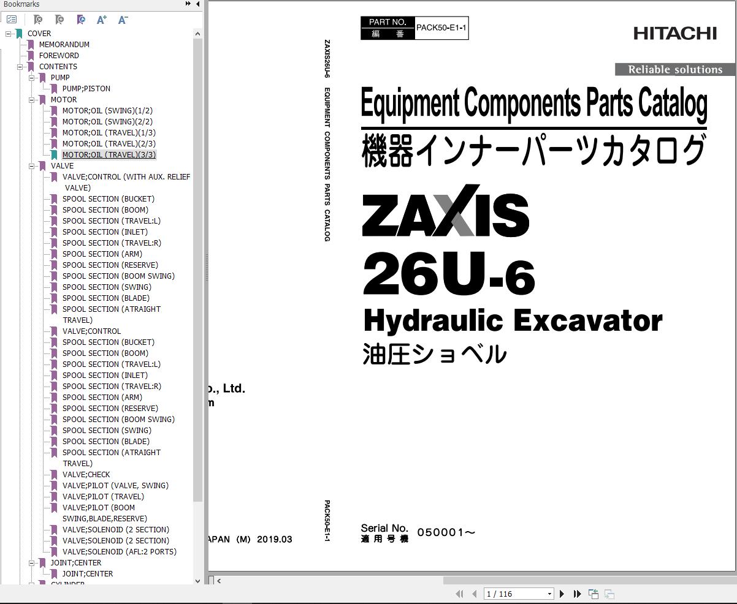The image size is (737, 604).
Task: Open MOTOR;OIL (SWING)(1/2) bookmark
Action: click(107, 111)
